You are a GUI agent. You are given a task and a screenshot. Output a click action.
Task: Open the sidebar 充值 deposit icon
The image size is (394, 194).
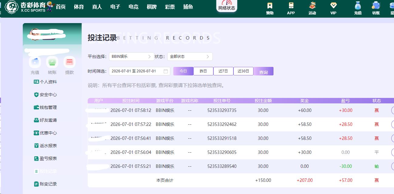(35, 65)
